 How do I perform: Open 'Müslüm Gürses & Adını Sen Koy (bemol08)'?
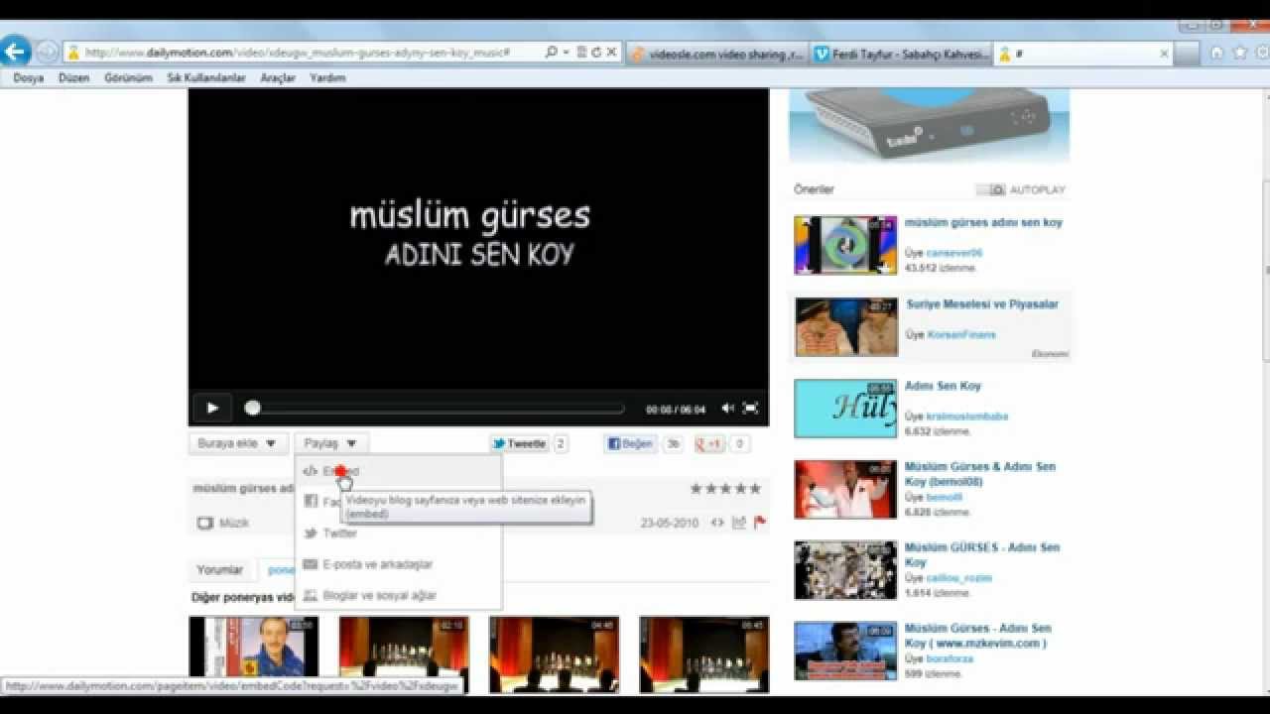click(x=980, y=474)
